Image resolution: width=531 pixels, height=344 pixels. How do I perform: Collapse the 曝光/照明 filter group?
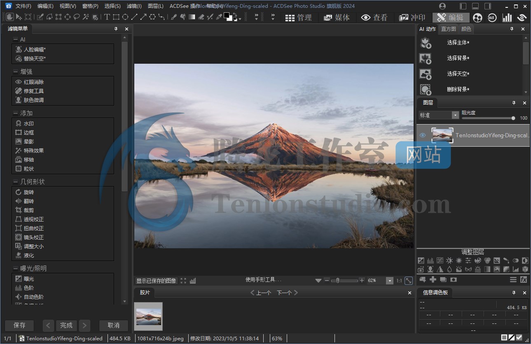tap(16, 268)
